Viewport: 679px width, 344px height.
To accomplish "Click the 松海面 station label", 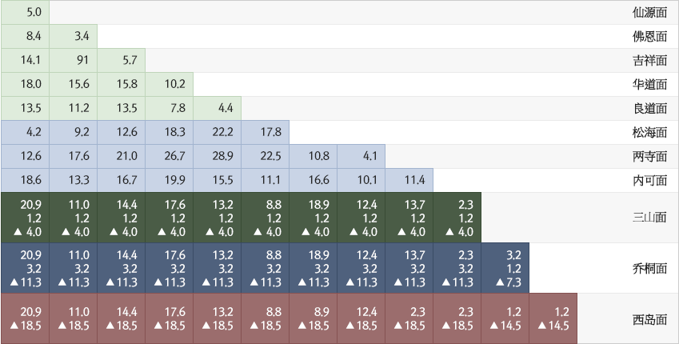I will [649, 132].
